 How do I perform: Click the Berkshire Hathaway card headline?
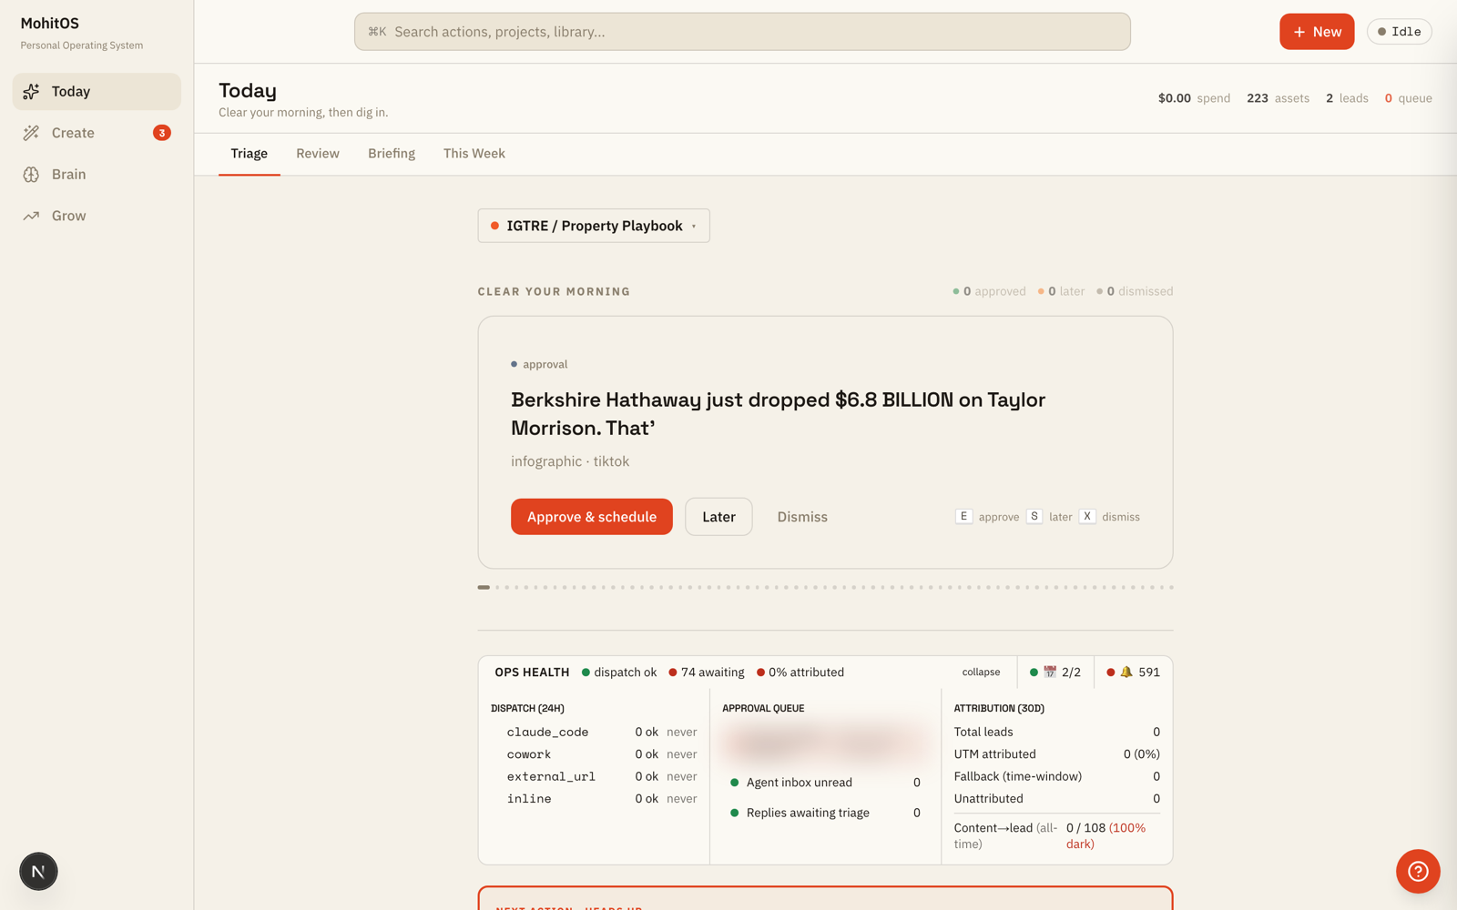pyautogui.click(x=778, y=414)
